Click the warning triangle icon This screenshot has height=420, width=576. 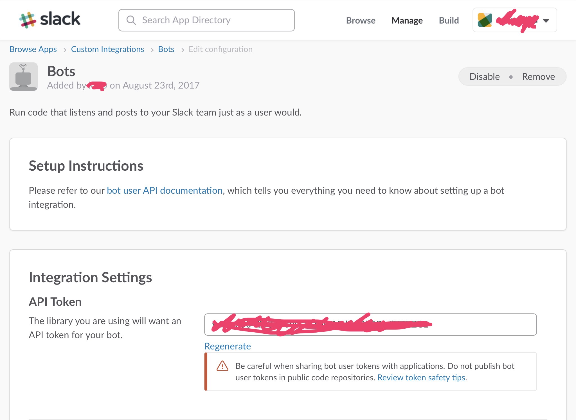(x=222, y=366)
